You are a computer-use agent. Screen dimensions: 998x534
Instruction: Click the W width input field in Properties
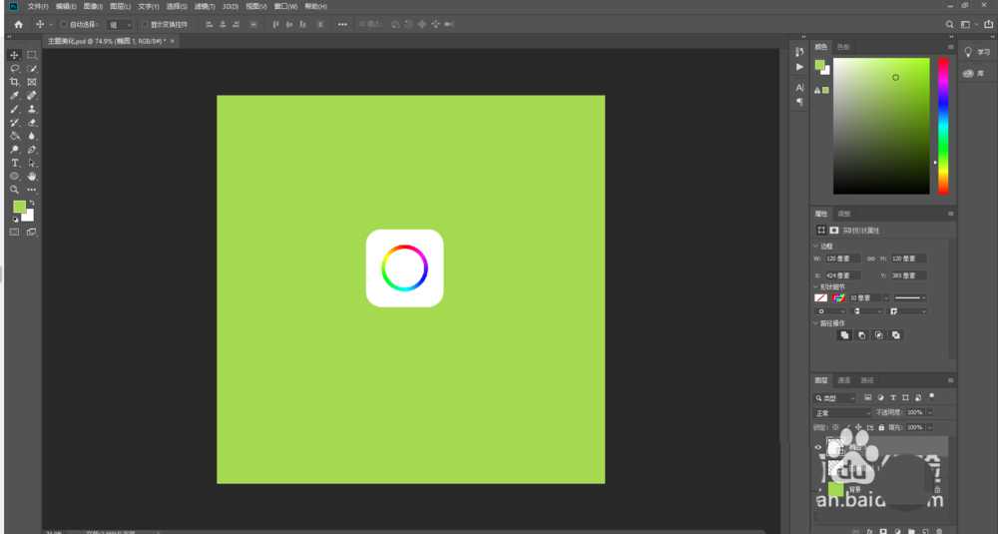point(842,259)
